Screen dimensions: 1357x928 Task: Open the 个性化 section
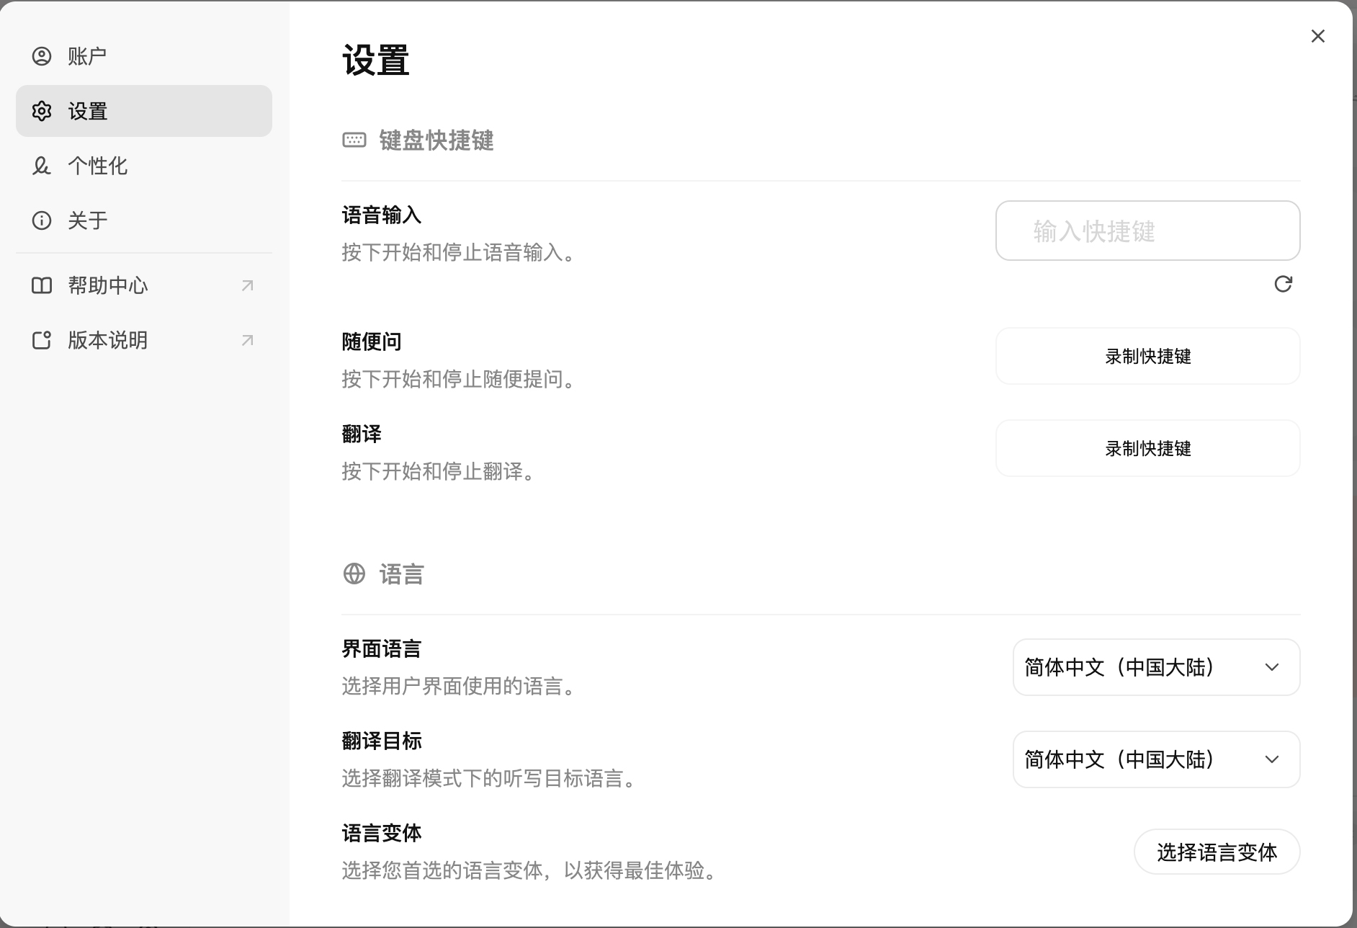[x=97, y=166]
